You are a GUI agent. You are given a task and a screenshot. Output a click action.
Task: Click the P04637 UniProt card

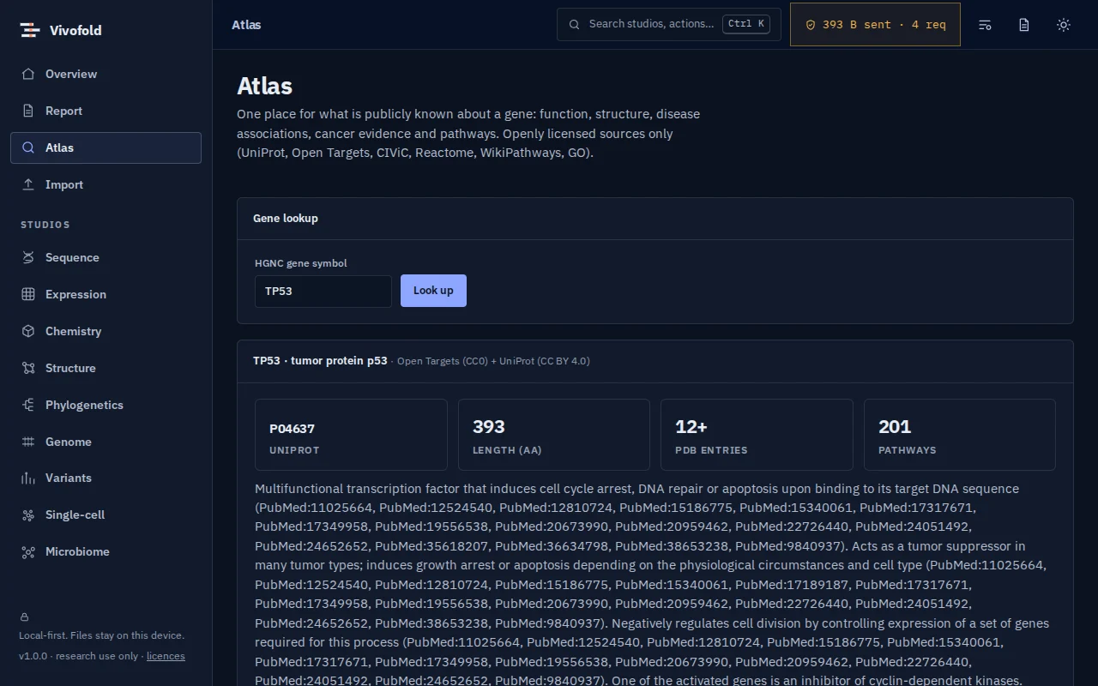(351, 435)
